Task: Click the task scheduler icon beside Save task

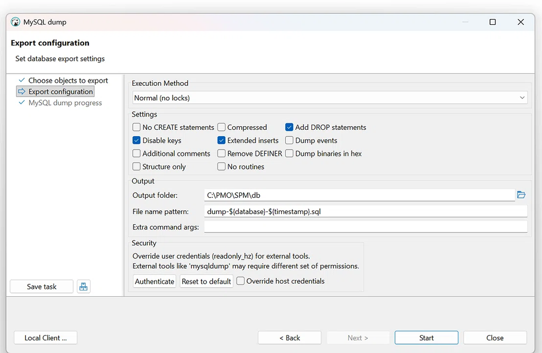Action: point(83,287)
